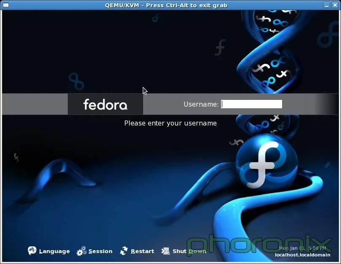Minimize the QEMU/KVM window
This screenshot has width=341, height=264.
pos(326,5)
